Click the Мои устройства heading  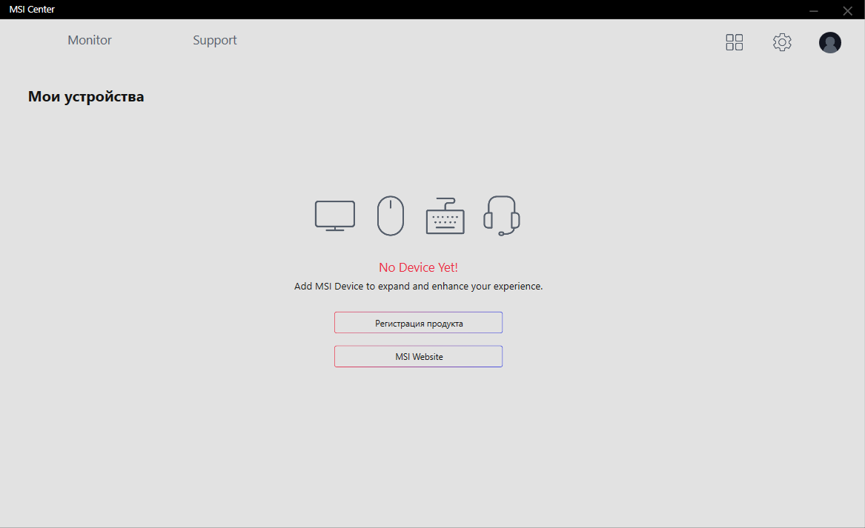click(x=86, y=96)
